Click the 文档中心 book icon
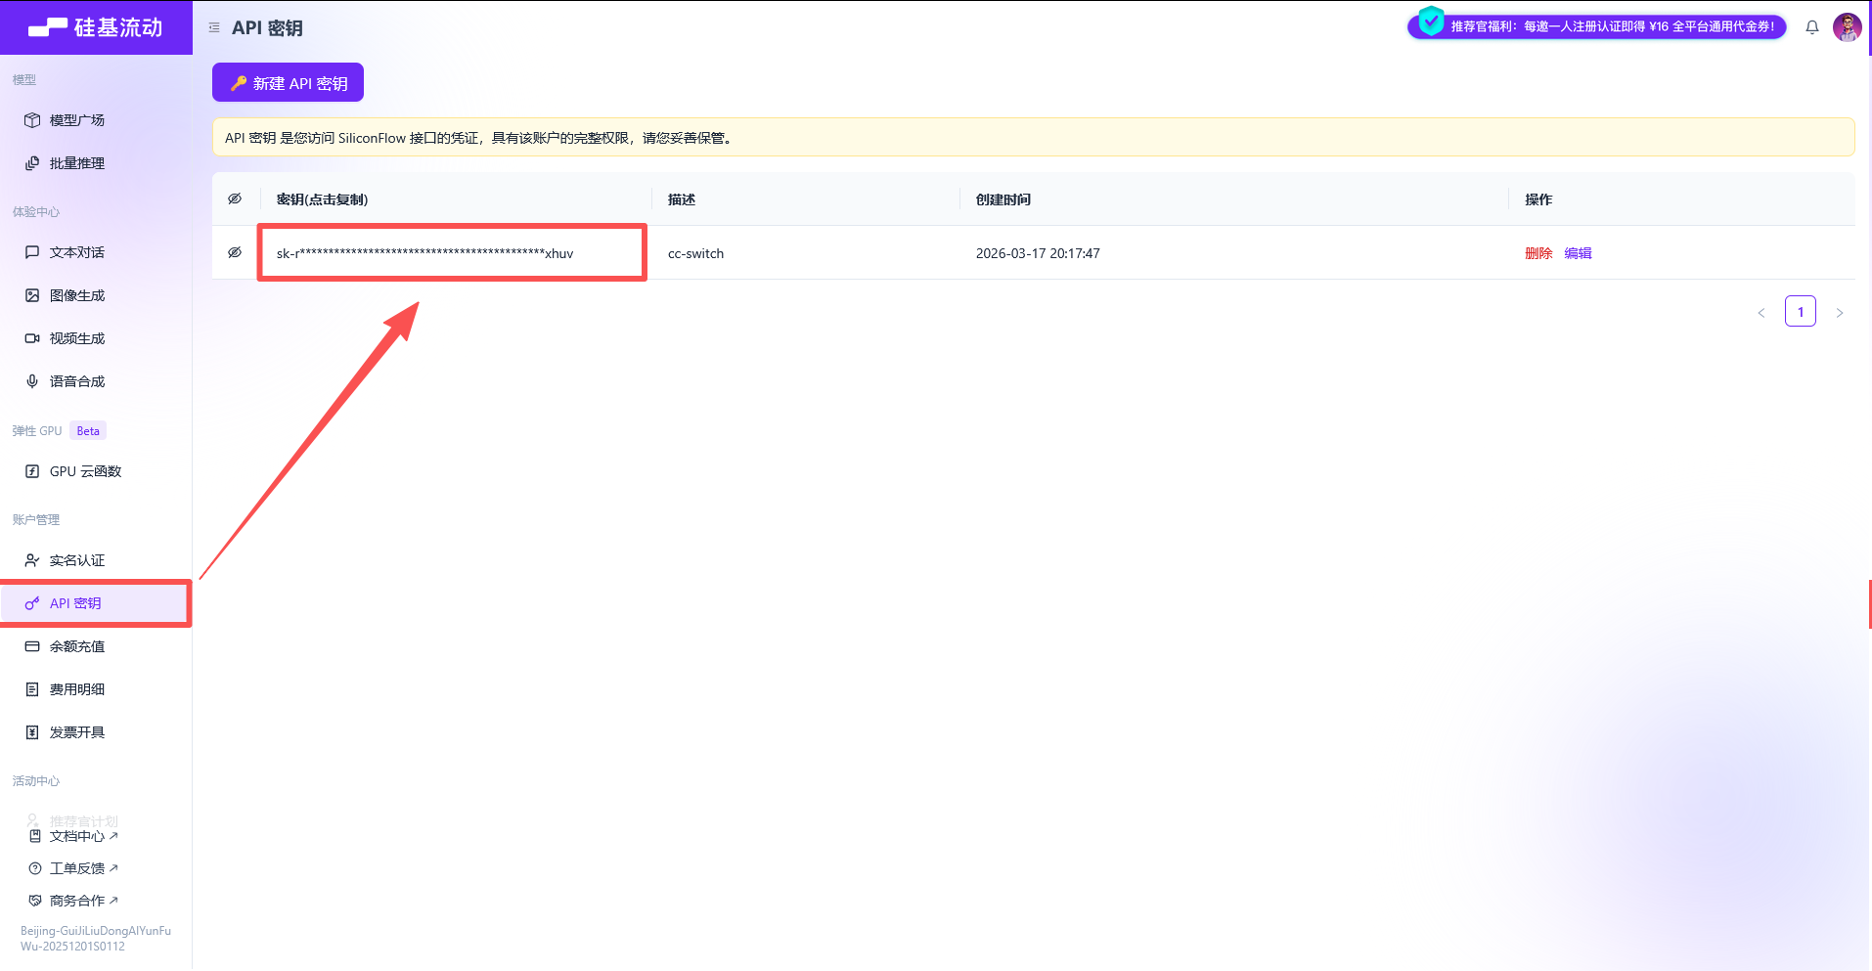Image resolution: width=1872 pixels, height=971 pixels. (35, 836)
